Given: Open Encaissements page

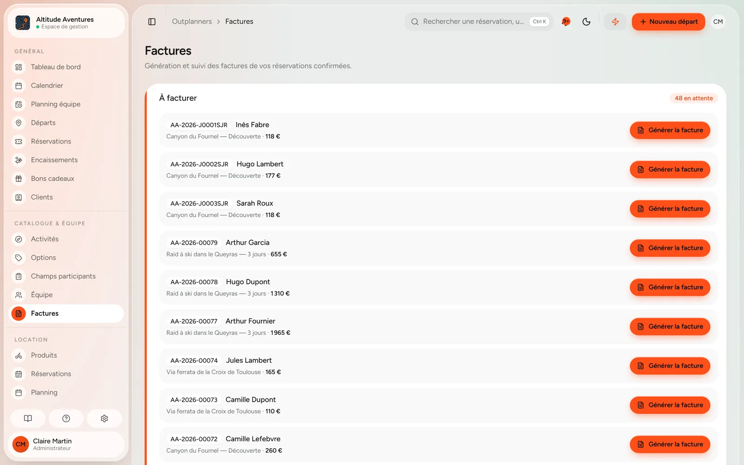Looking at the screenshot, I should pyautogui.click(x=66, y=160).
